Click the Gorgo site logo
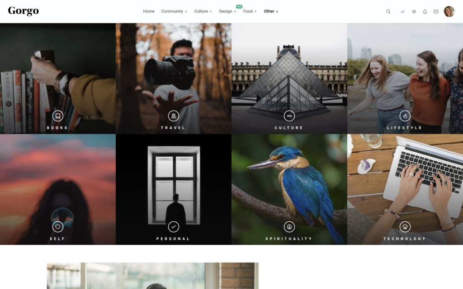 coord(24,11)
